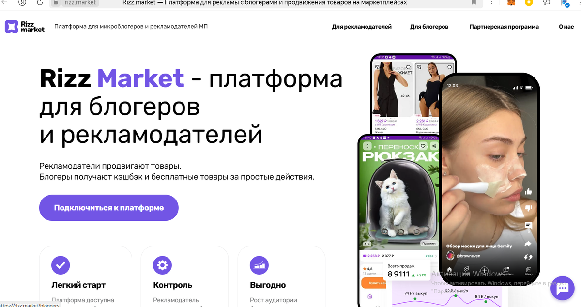
Task: Bookmark this page with ribbon icon
Action: coord(474,3)
